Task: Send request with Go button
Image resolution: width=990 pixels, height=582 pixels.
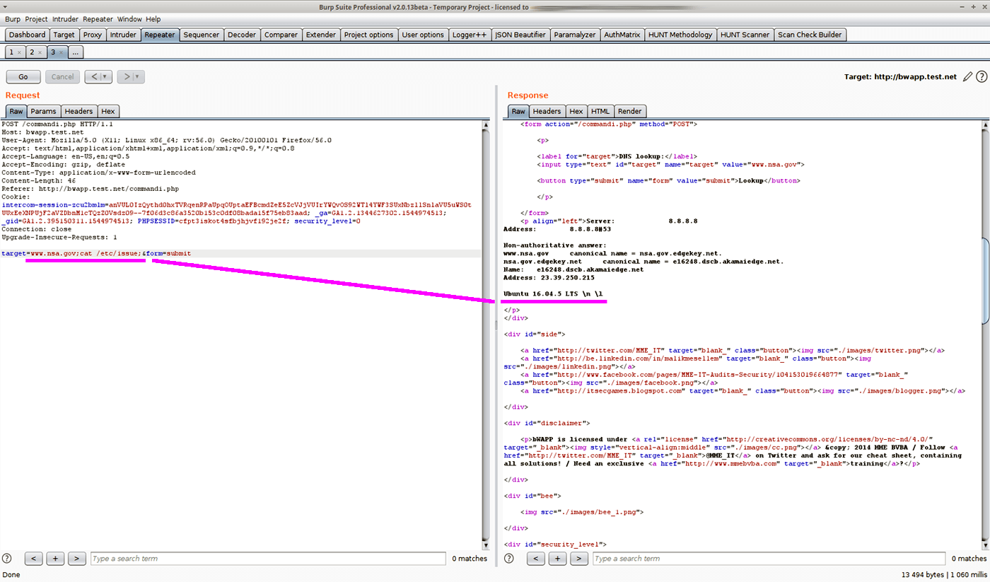Action: coord(23,76)
